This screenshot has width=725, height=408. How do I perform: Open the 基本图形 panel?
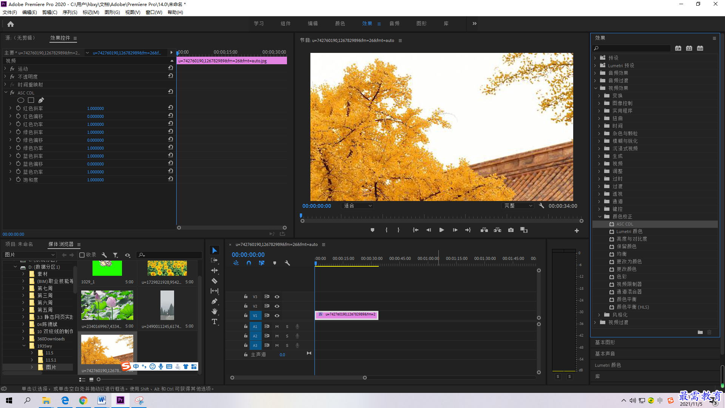[605, 342]
